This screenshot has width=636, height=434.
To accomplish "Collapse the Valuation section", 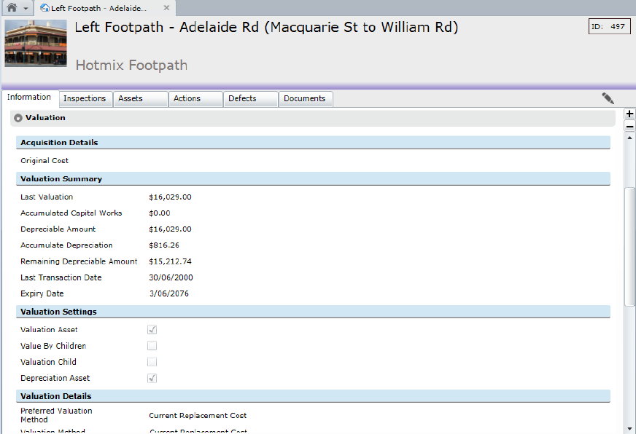I will pos(18,118).
